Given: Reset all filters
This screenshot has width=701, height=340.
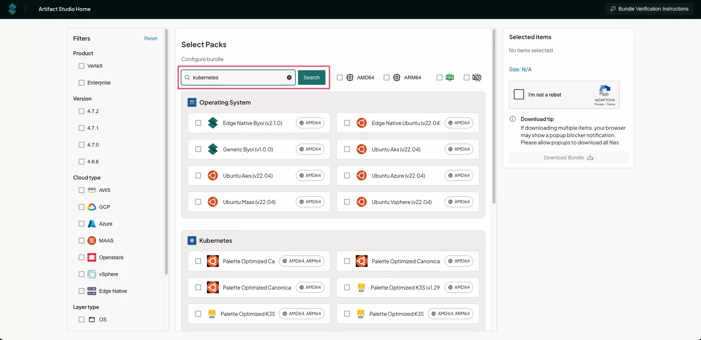Looking at the screenshot, I should [x=151, y=38].
